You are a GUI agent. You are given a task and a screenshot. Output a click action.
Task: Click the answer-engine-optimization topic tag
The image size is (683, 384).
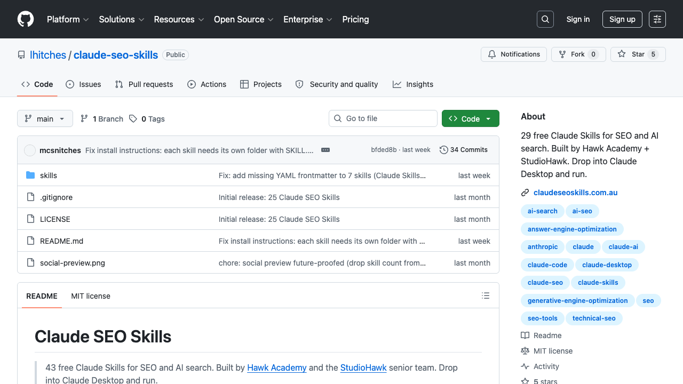572,229
